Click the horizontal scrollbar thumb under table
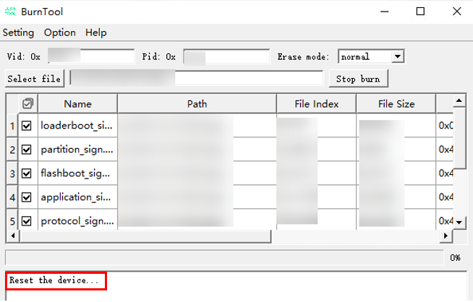The width and height of the screenshot is (473, 302). point(145,236)
